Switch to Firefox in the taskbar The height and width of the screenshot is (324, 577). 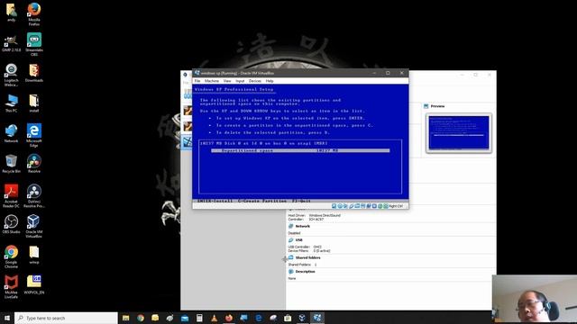click(x=229, y=318)
